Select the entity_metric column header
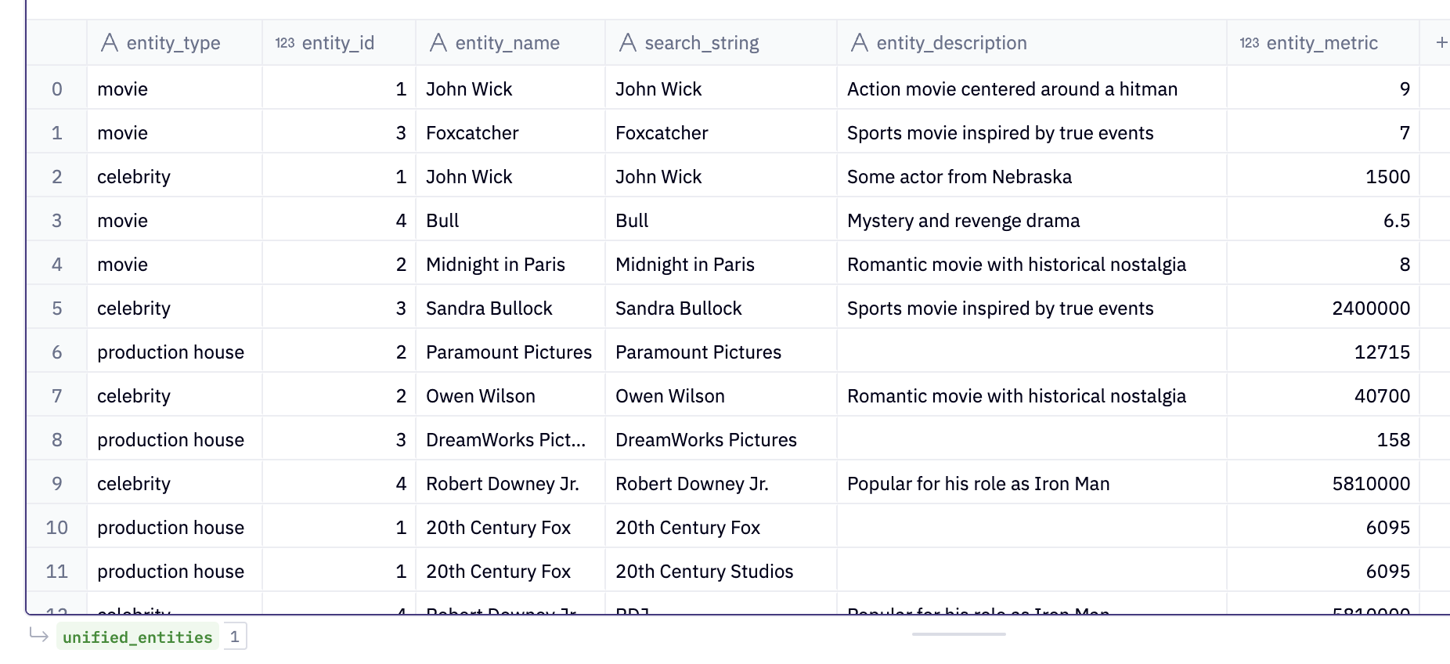Screen dimensions: 1450x664 1323,42
